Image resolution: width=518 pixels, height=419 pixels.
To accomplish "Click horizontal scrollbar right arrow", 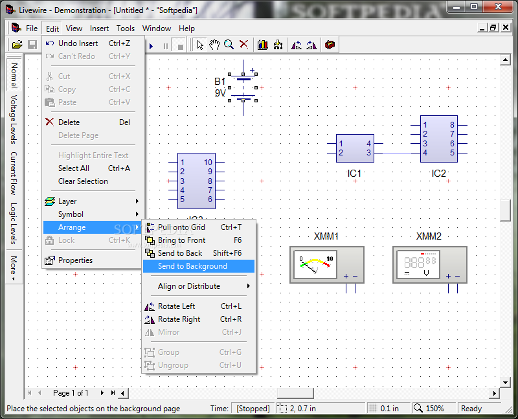I will pyautogui.click(x=494, y=393).
